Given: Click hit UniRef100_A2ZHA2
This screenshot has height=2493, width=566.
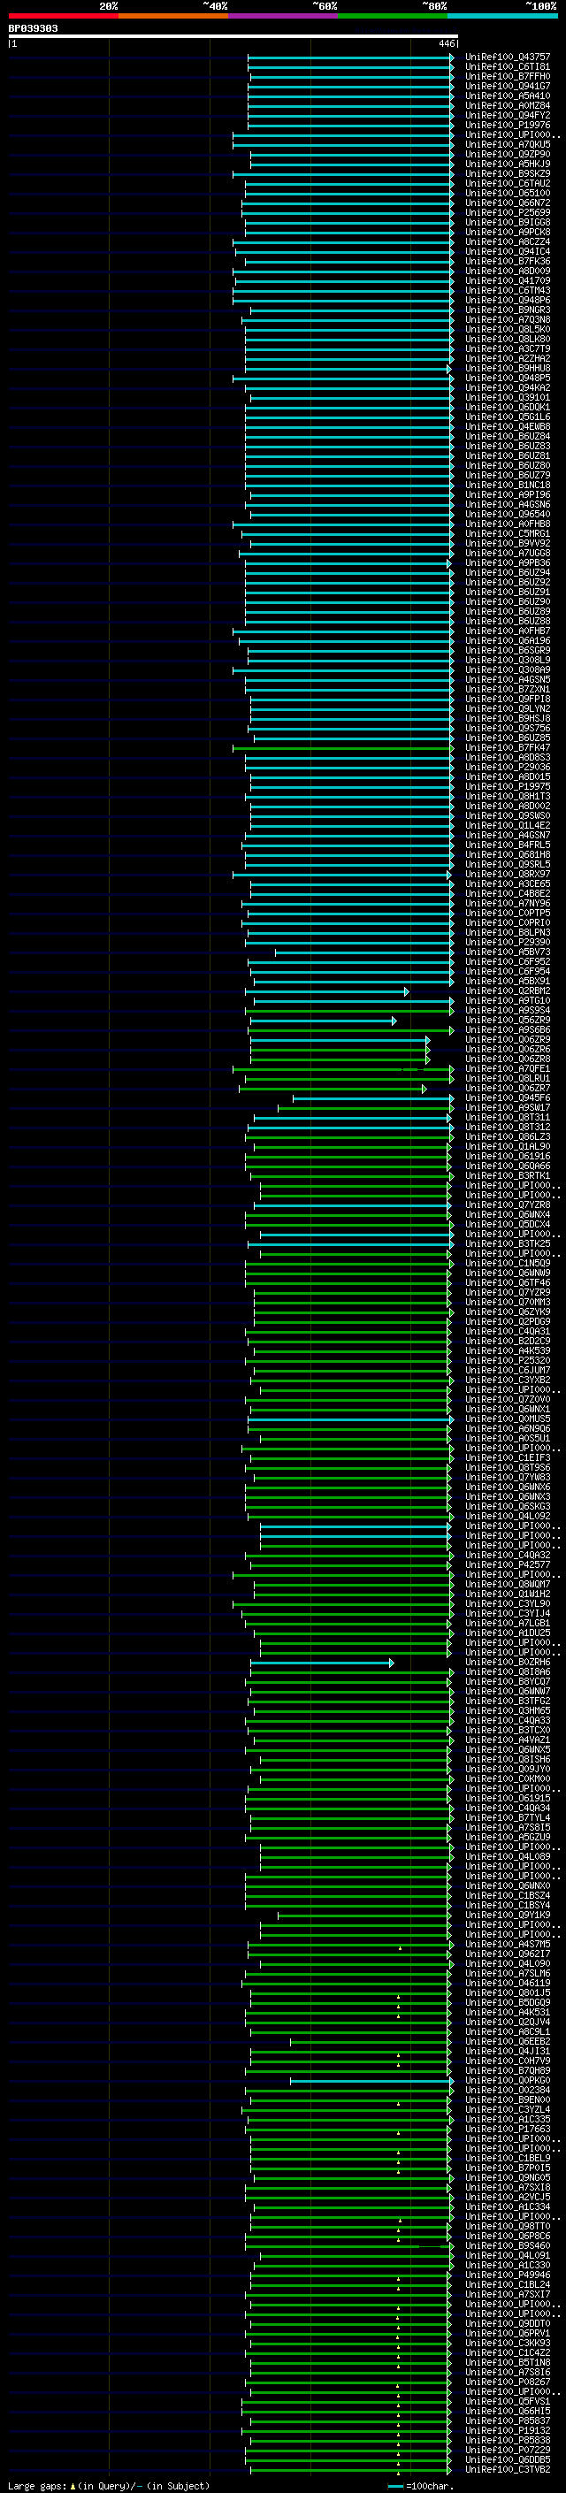Looking at the screenshot, I should tap(508, 359).
